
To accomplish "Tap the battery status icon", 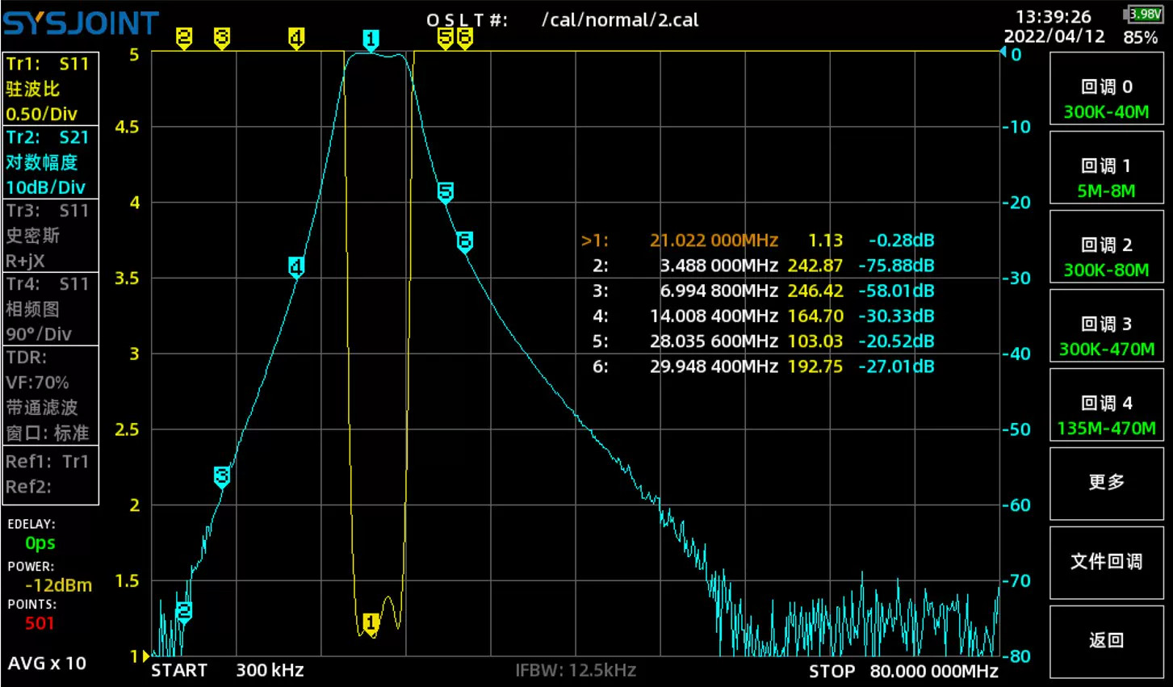I will [1142, 15].
